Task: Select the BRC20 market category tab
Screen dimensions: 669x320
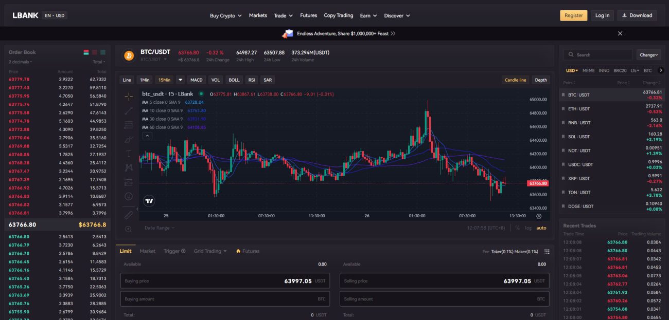Action: coord(620,70)
